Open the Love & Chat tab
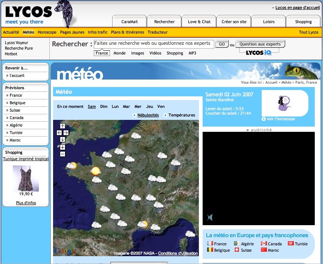Screen dimensions: 323x264 tap(199, 22)
